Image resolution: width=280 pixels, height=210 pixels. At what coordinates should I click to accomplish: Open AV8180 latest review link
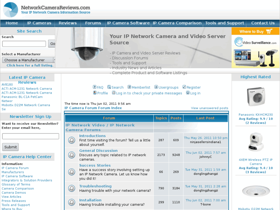pos(7,84)
